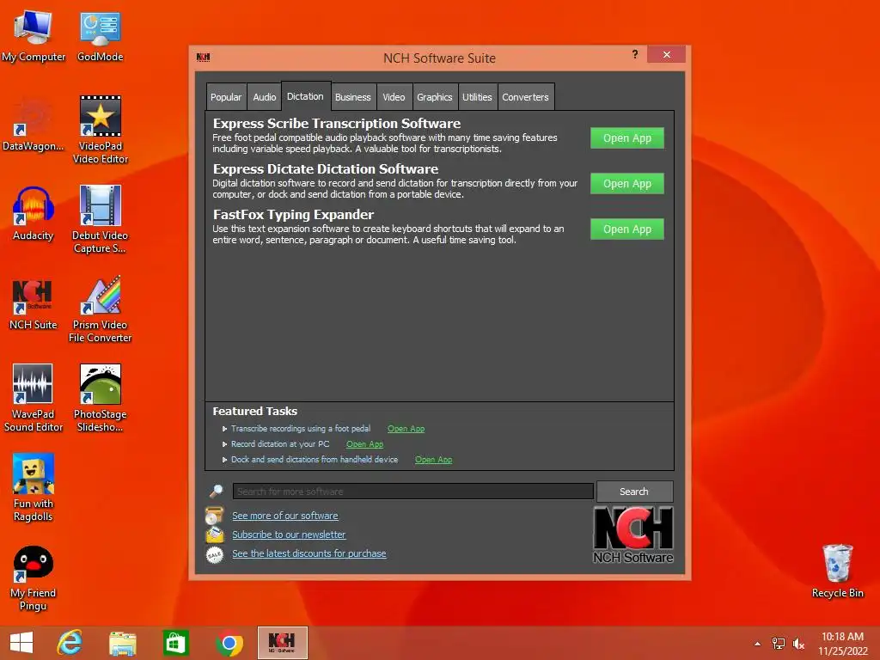Switch to the Business tab
The width and height of the screenshot is (880, 660).
tap(353, 97)
